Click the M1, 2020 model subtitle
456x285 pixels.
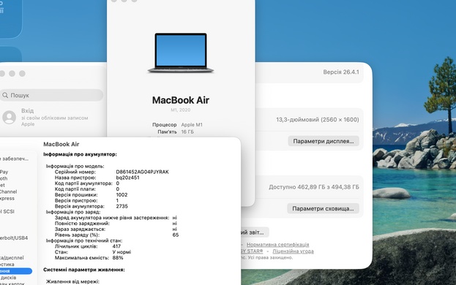pyautogui.click(x=181, y=110)
